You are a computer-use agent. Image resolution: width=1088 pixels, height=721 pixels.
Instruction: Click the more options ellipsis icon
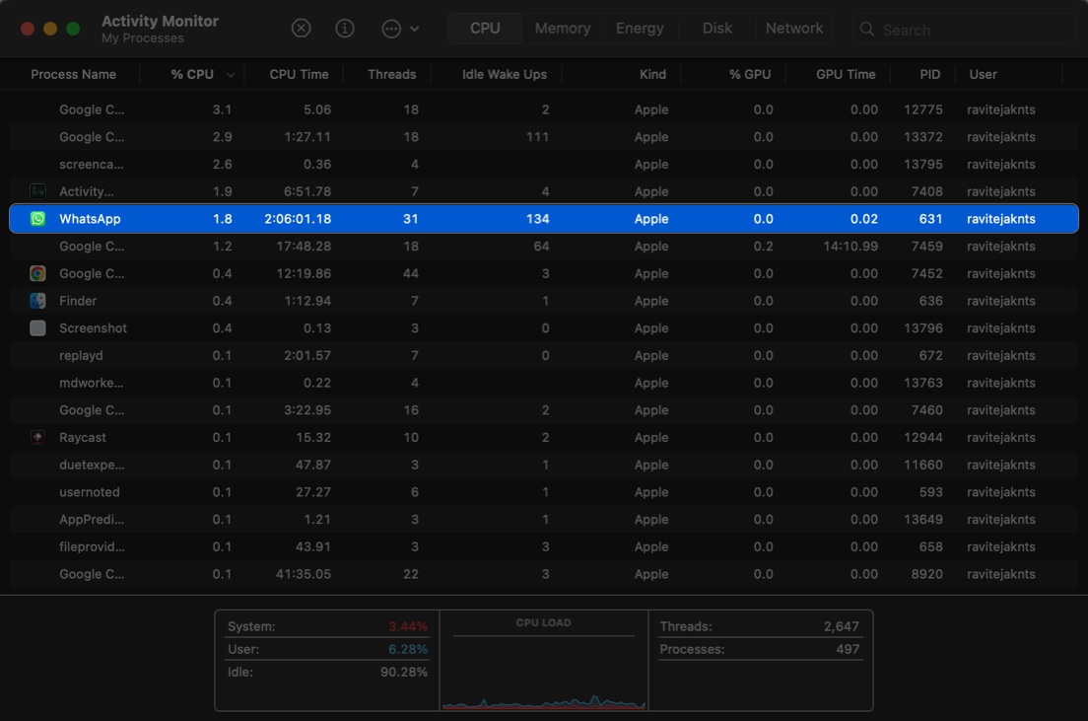393,28
